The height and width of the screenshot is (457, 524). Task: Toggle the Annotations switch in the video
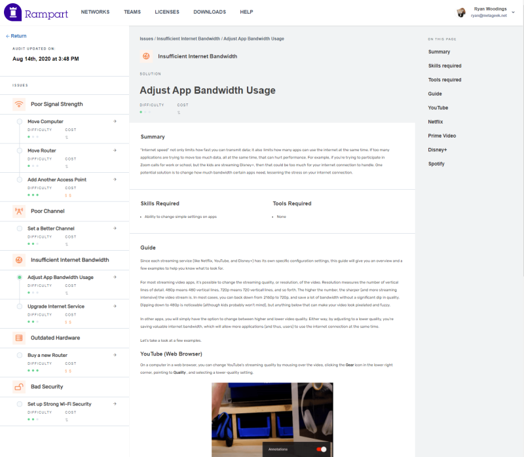(x=322, y=449)
